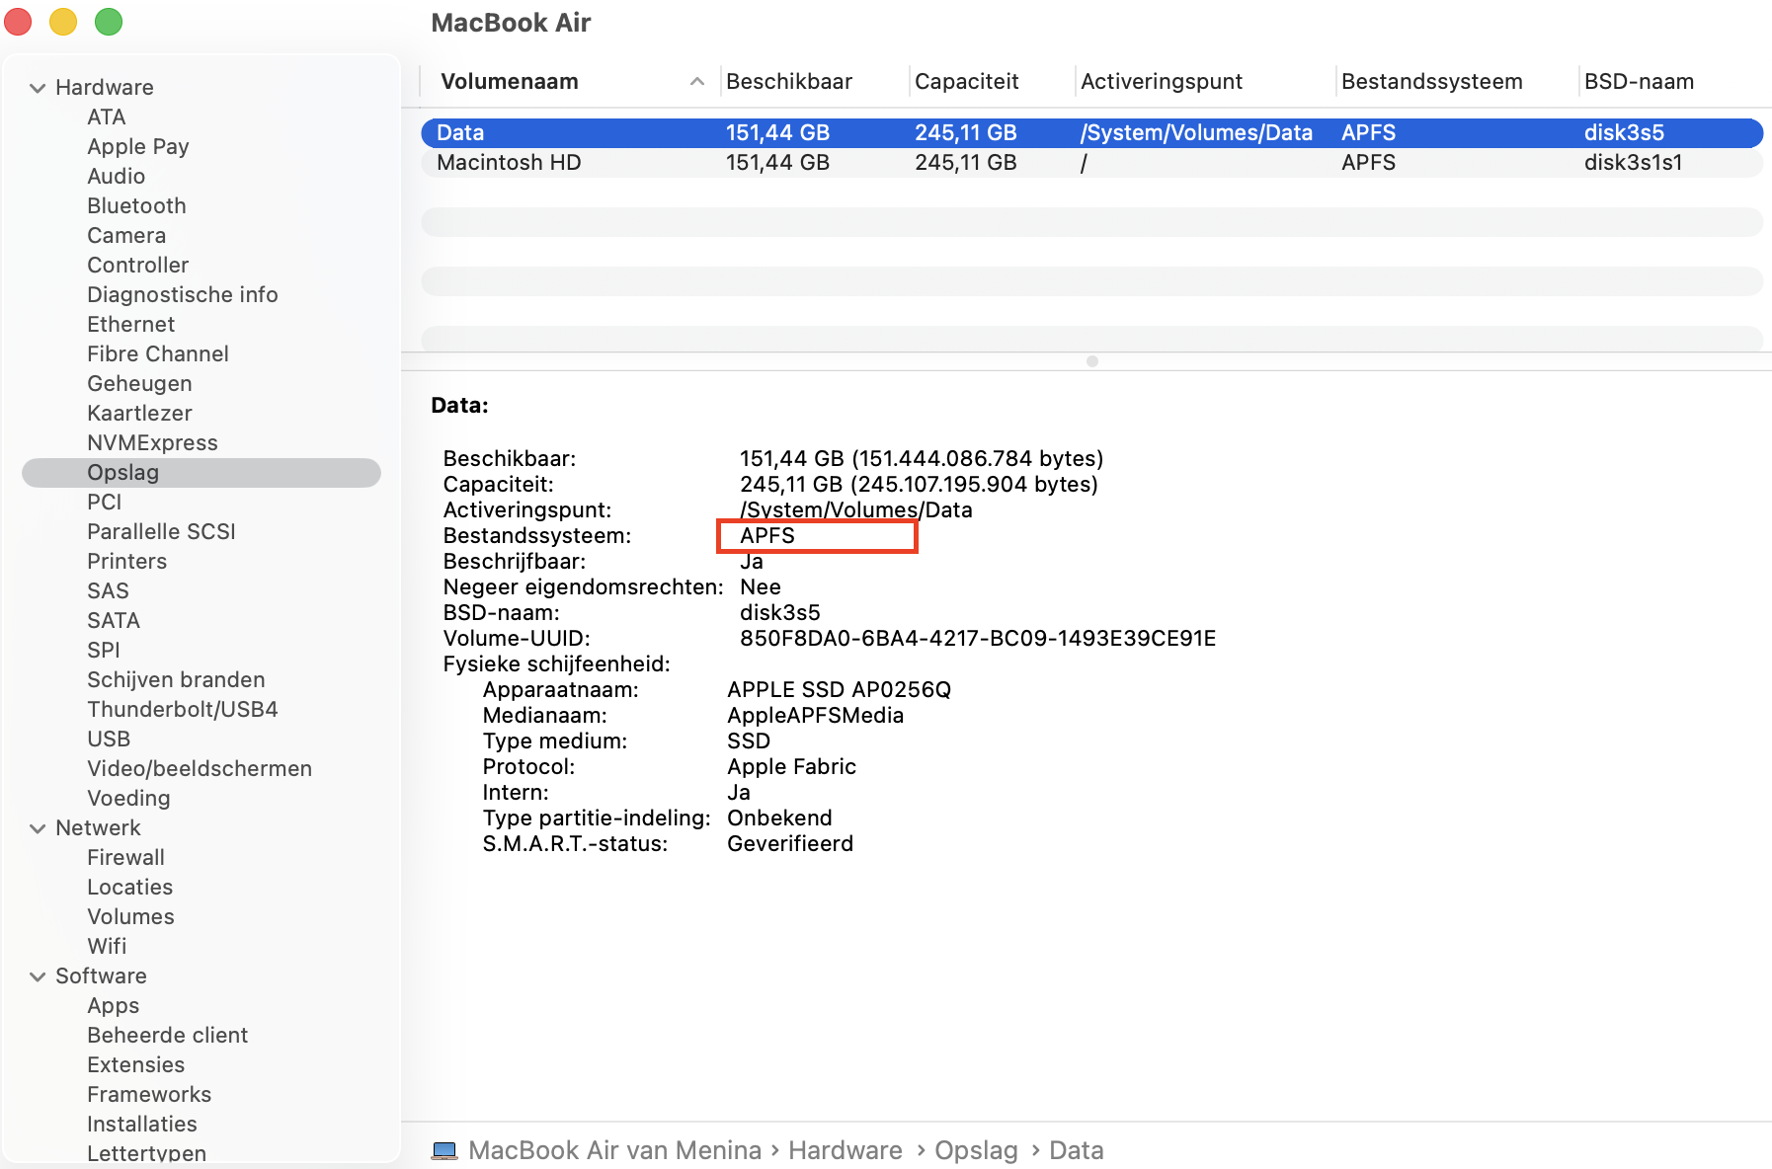Open the Camera section

click(125, 235)
